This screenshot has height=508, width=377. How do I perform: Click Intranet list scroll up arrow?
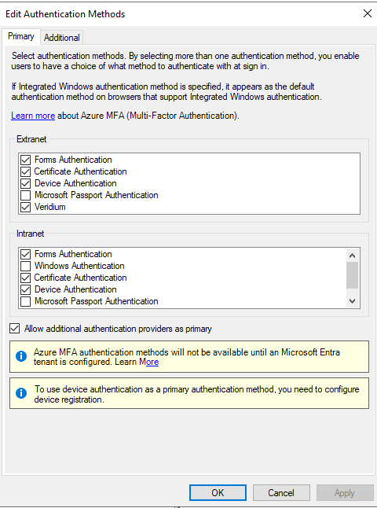pos(353,256)
